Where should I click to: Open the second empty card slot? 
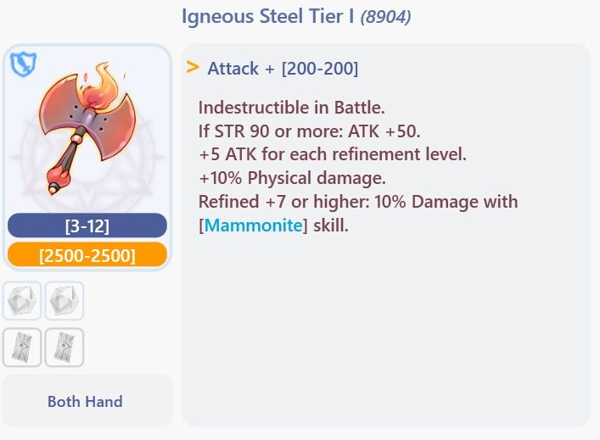(64, 348)
